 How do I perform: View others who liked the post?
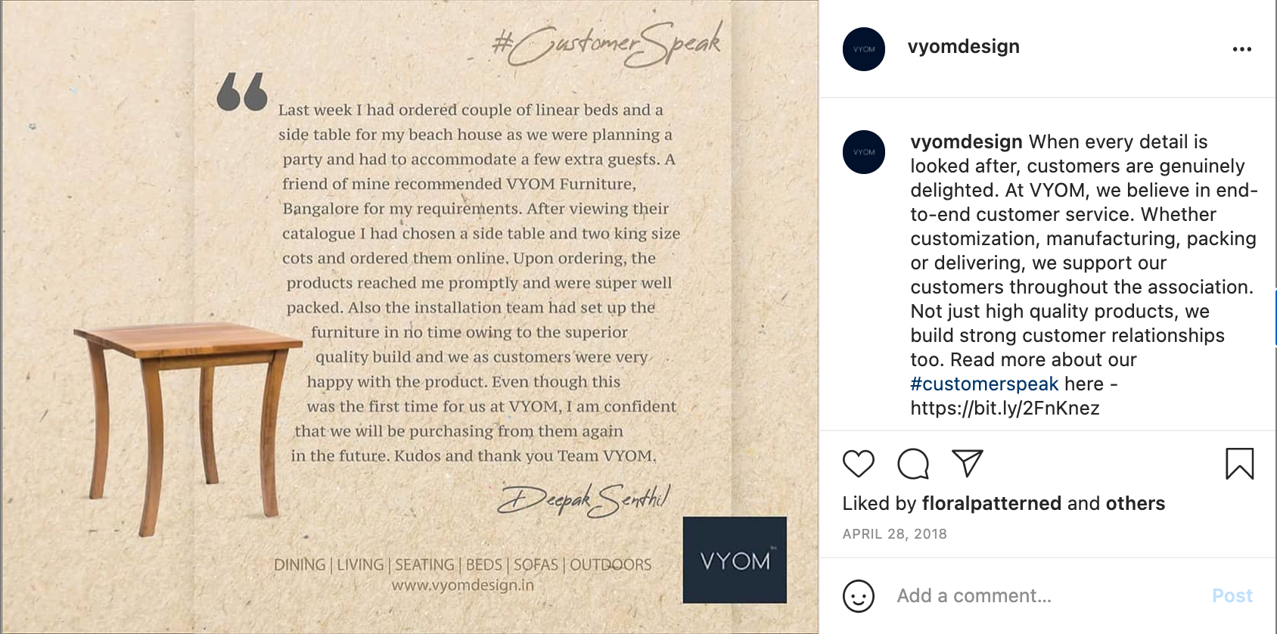pyautogui.click(x=1135, y=504)
